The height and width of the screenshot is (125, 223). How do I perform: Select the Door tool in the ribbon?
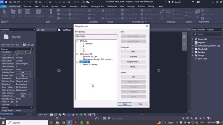(20, 13)
